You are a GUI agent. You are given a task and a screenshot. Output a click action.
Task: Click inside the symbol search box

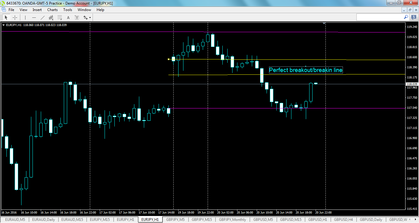[x=380, y=17]
